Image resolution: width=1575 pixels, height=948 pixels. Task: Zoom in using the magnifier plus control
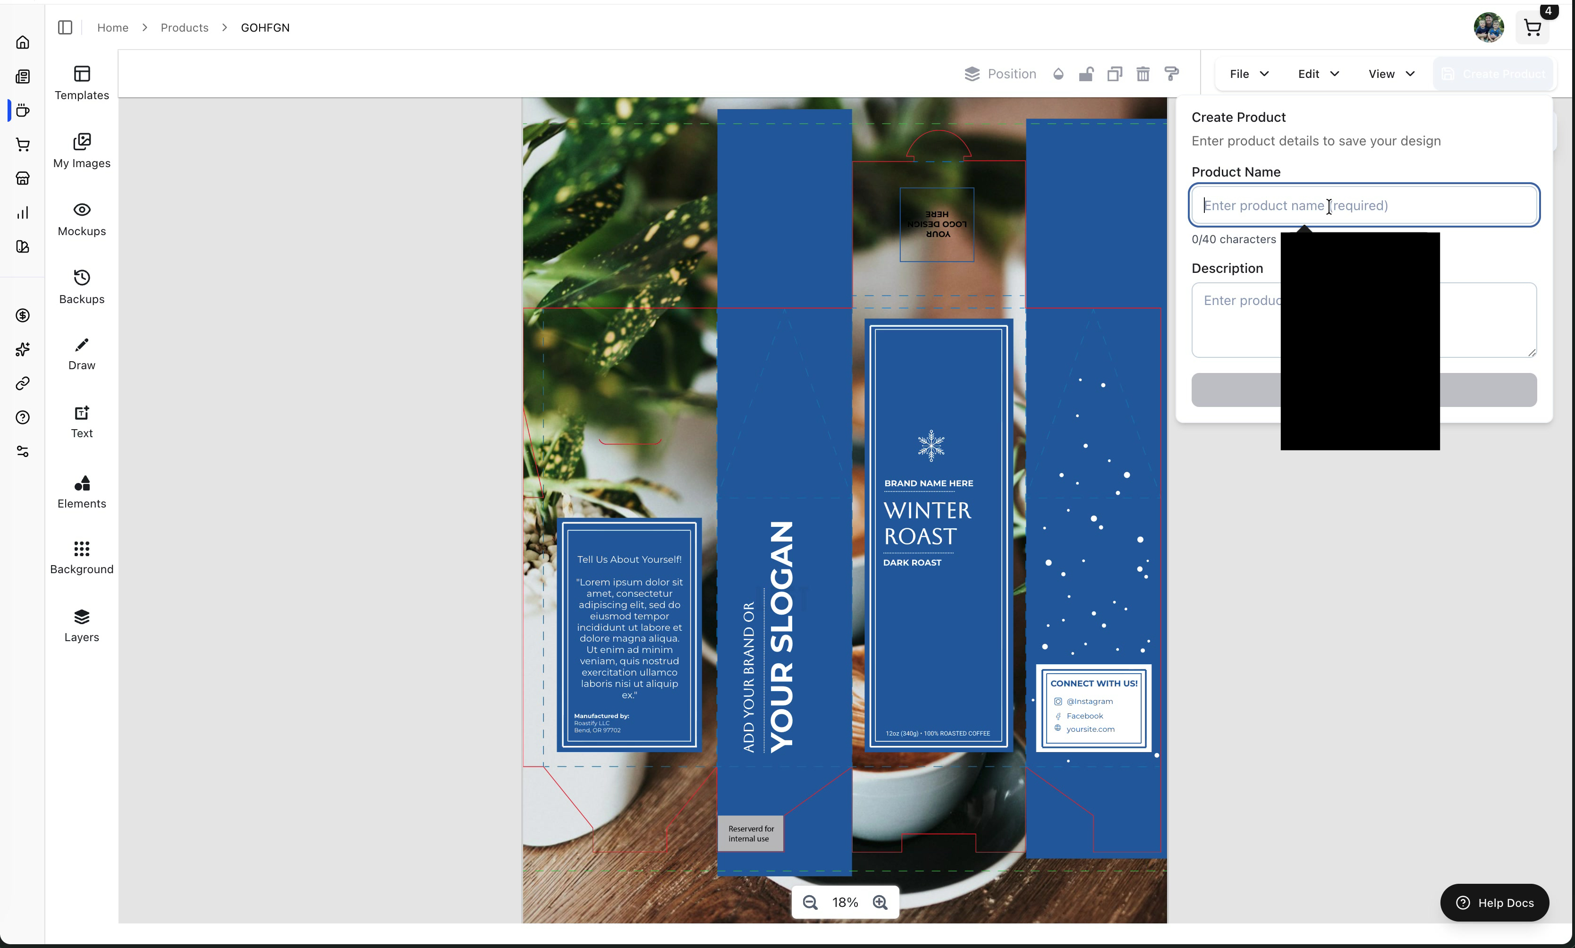(880, 902)
